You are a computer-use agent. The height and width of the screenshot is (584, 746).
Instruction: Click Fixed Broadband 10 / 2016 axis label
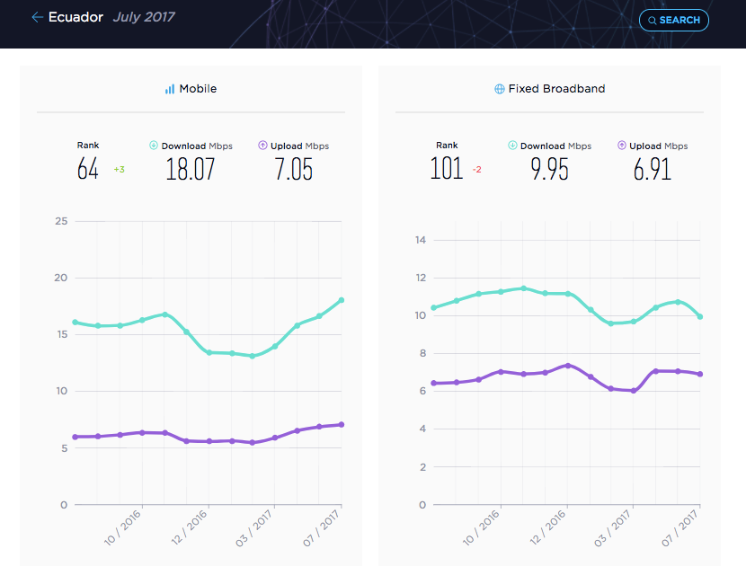pyautogui.click(x=481, y=526)
